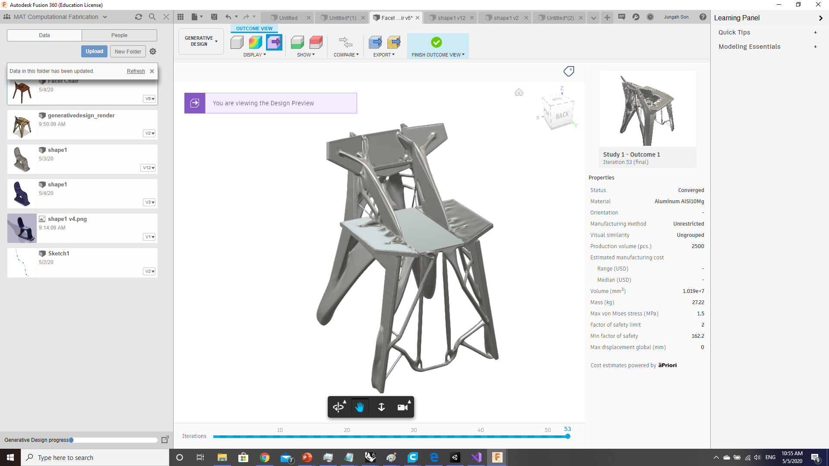This screenshot has width=829, height=466.
Task: Open the shape1 v4.png thumbnail
Action: [x=22, y=228]
